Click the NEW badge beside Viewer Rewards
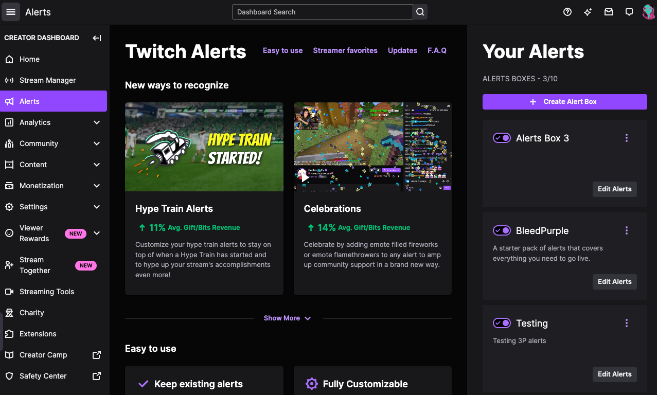 76,234
